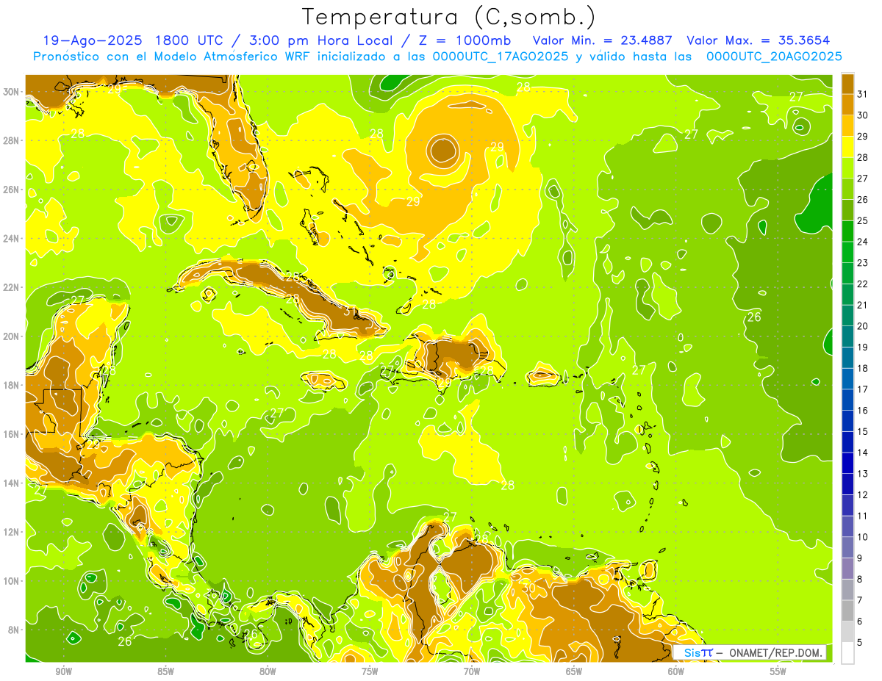882x681 pixels.
Task: Select the 'Valor Max. = 35.3654' readout
Action: [x=758, y=40]
